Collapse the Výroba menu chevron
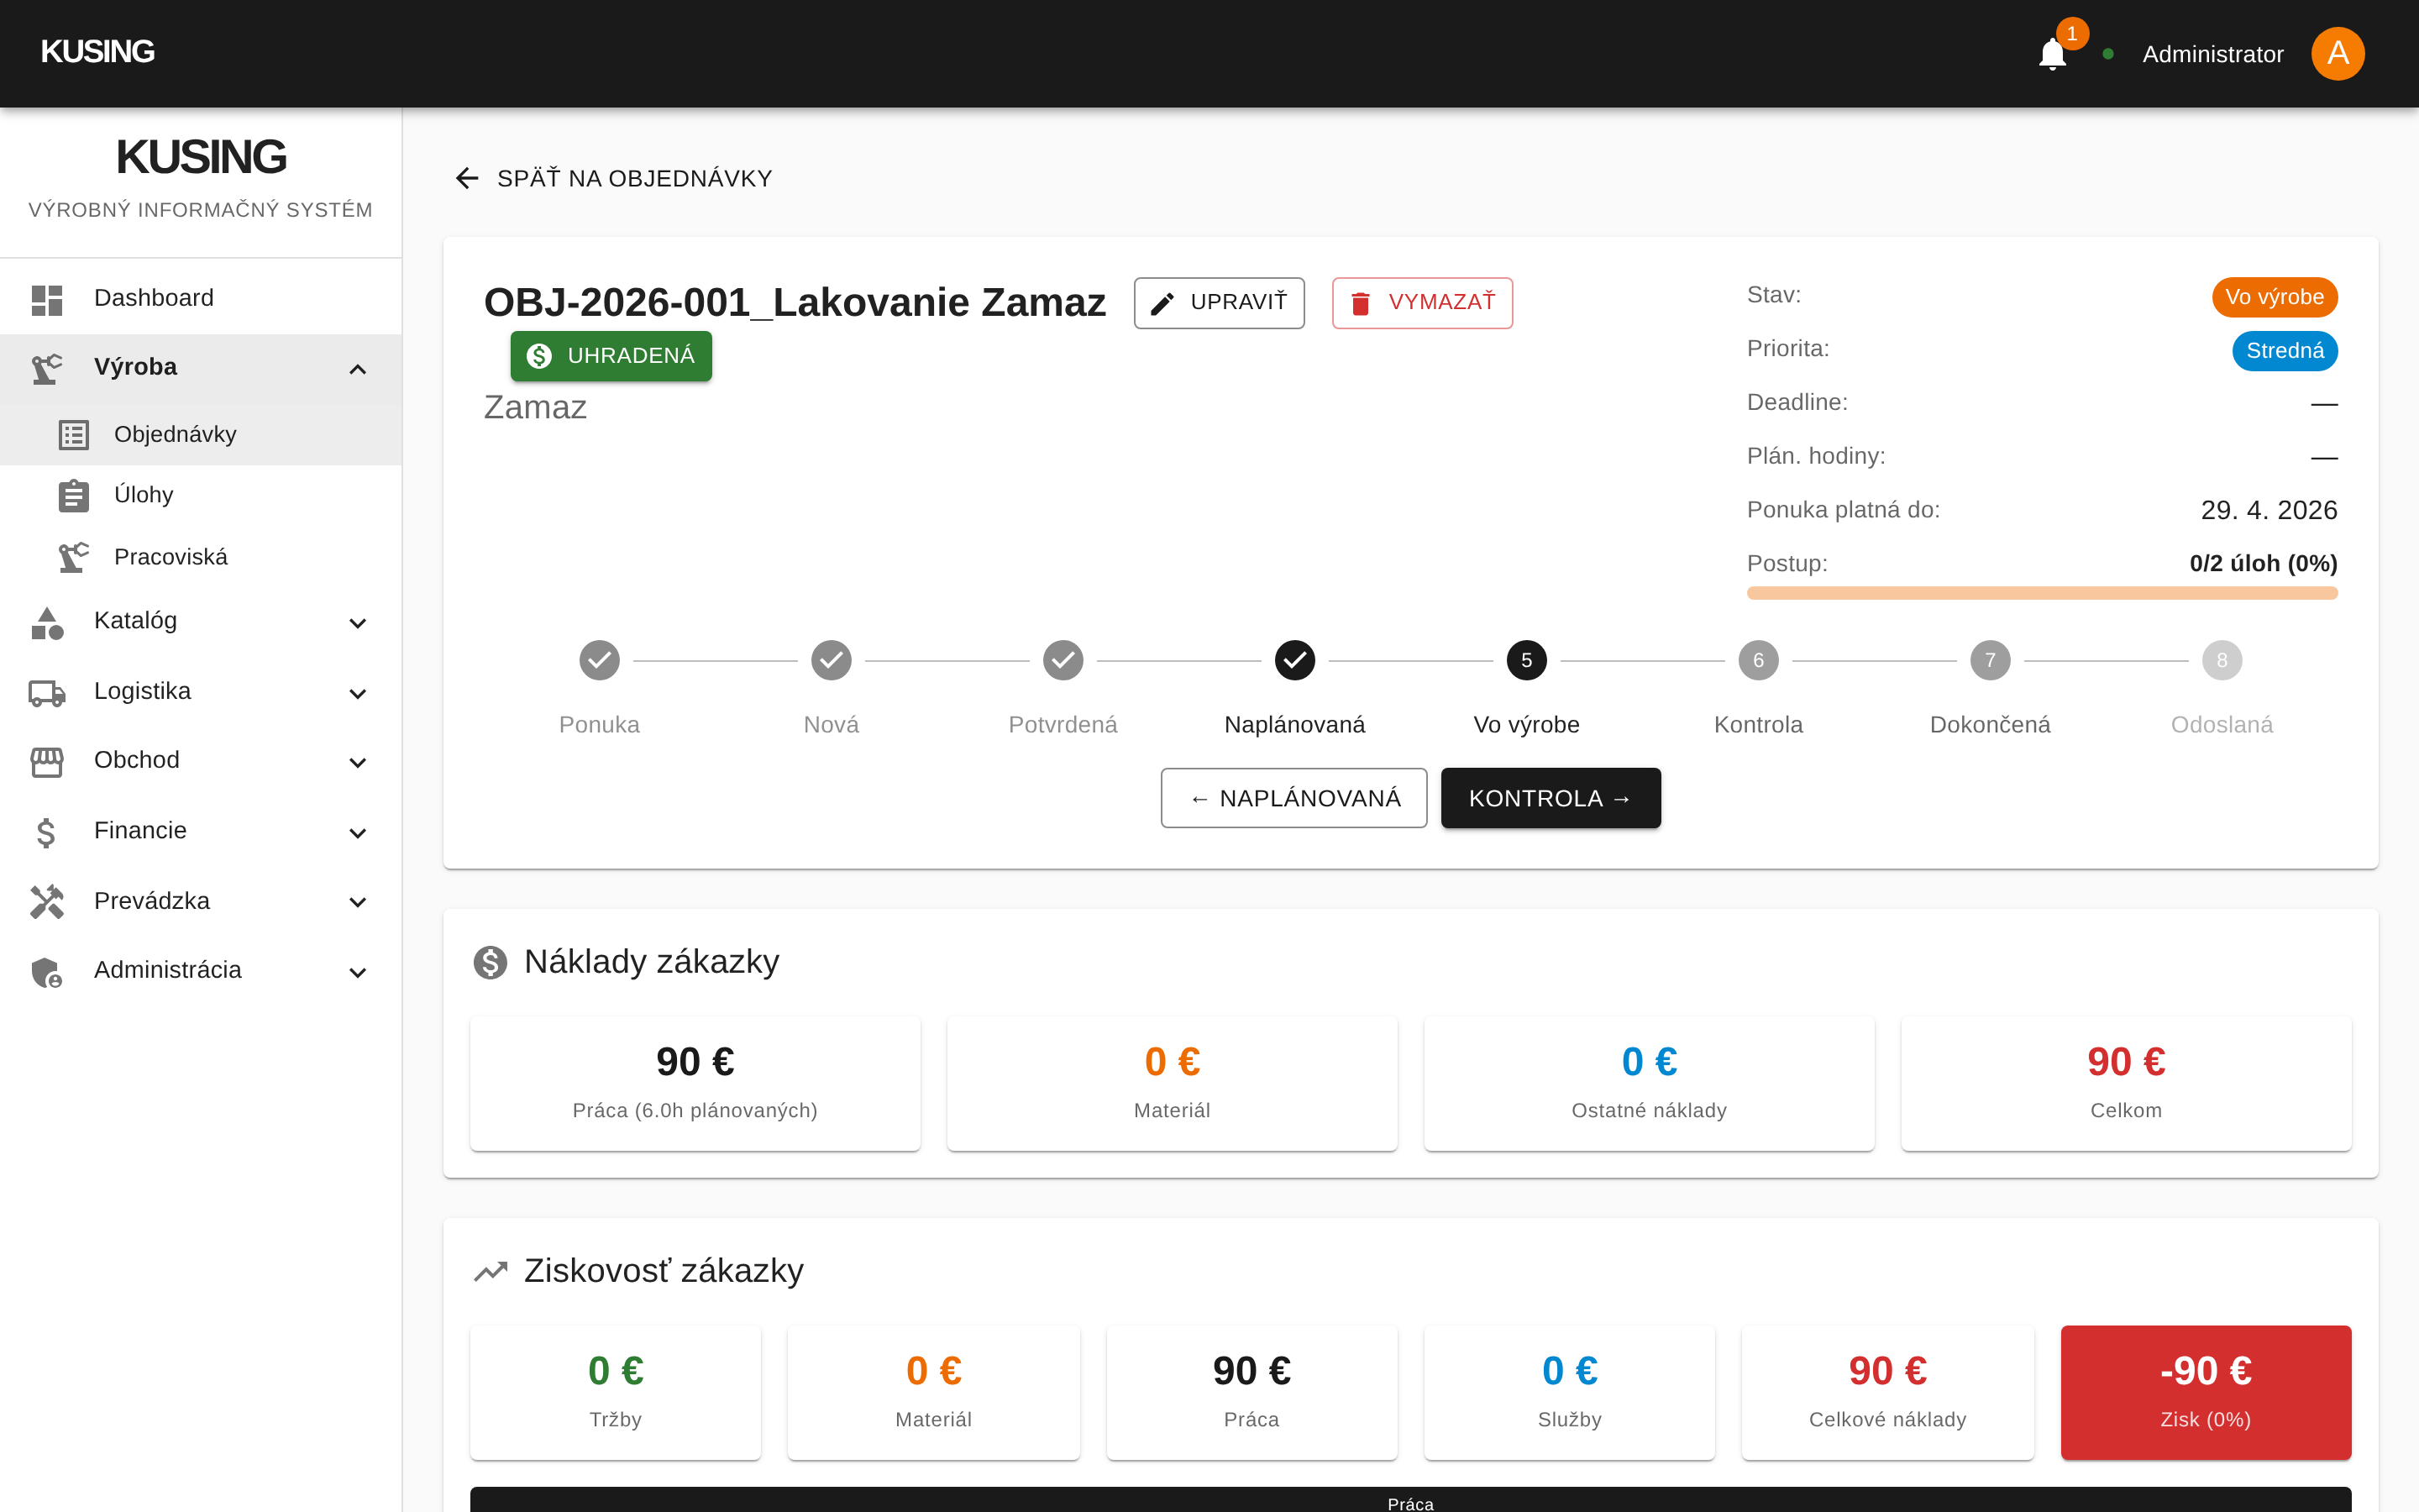This screenshot has width=2419, height=1512. (x=358, y=369)
